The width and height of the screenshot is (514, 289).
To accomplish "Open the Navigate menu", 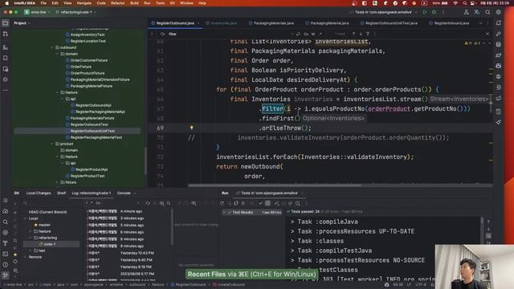I will pos(84,3).
